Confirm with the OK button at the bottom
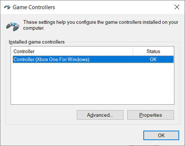The width and height of the screenshot is (185, 146). tap(161, 135)
